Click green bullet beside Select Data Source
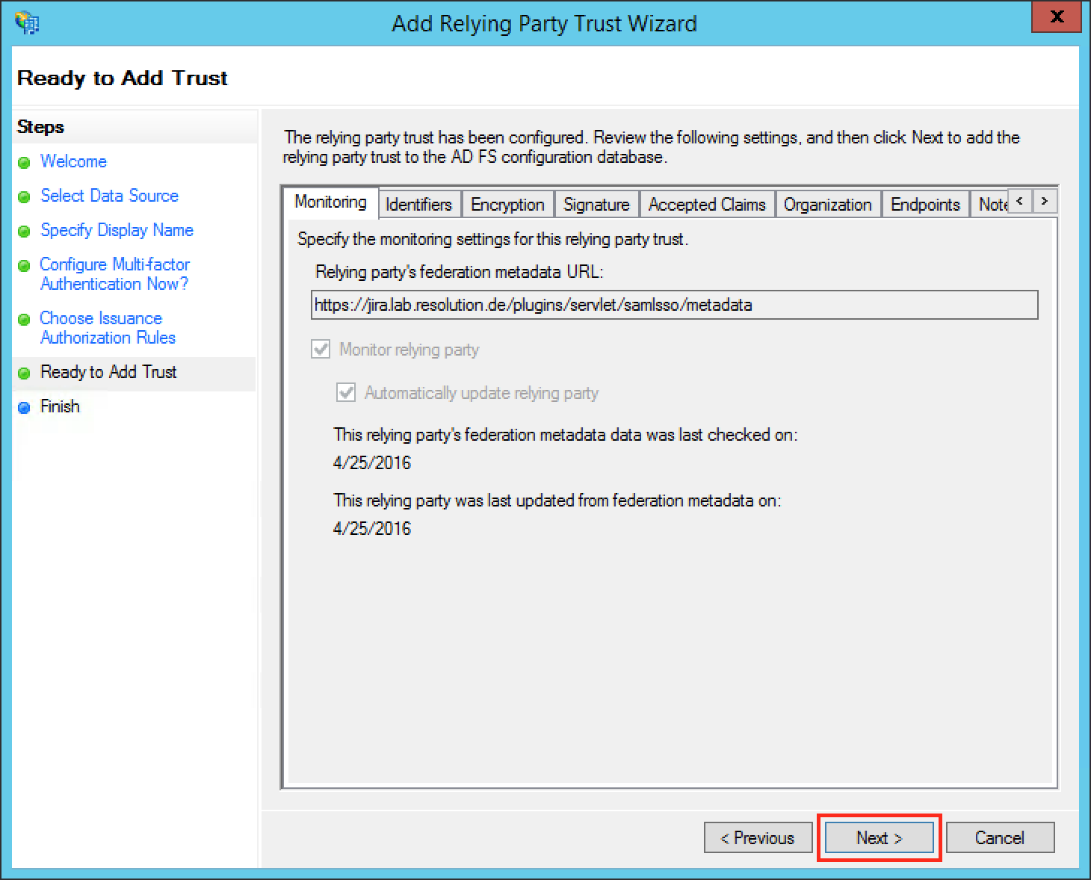The width and height of the screenshot is (1091, 880). [24, 196]
